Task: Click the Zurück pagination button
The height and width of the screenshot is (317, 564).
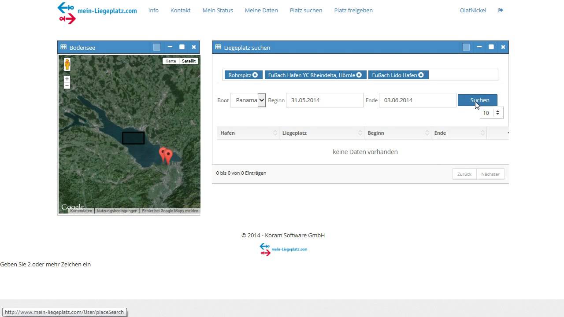Action: [x=464, y=174]
